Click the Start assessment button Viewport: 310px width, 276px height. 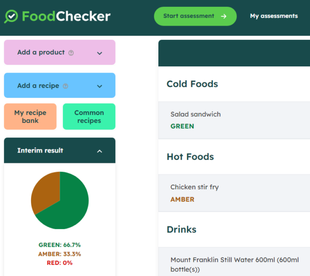[x=195, y=16]
